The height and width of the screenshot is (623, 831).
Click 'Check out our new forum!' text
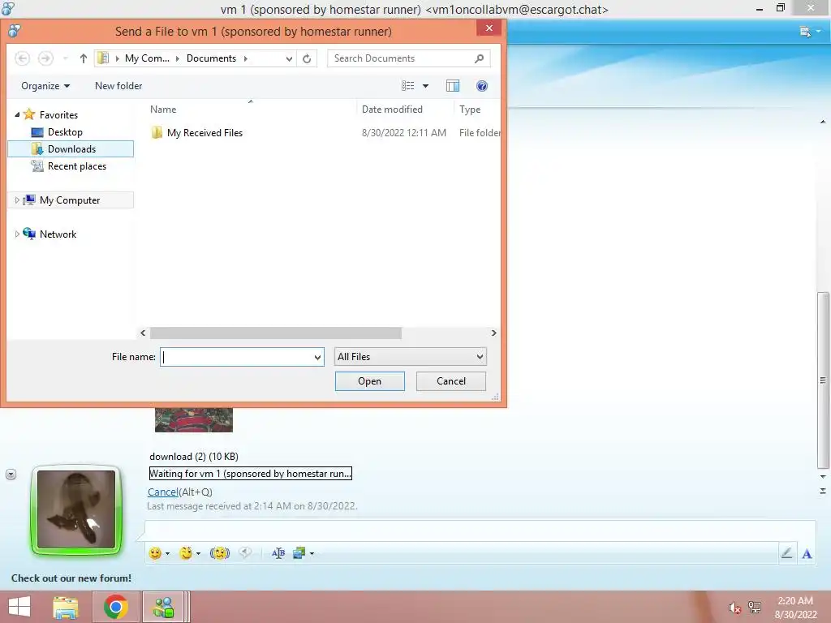pyautogui.click(x=71, y=578)
